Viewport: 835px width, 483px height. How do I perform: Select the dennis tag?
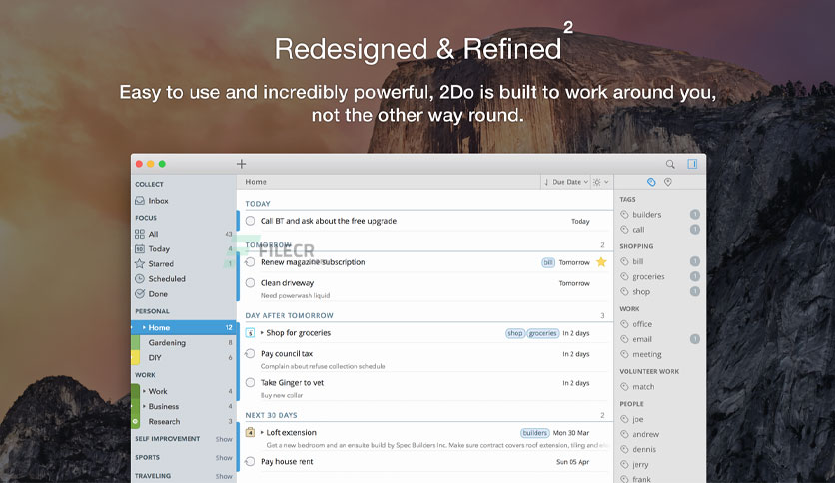(644, 449)
